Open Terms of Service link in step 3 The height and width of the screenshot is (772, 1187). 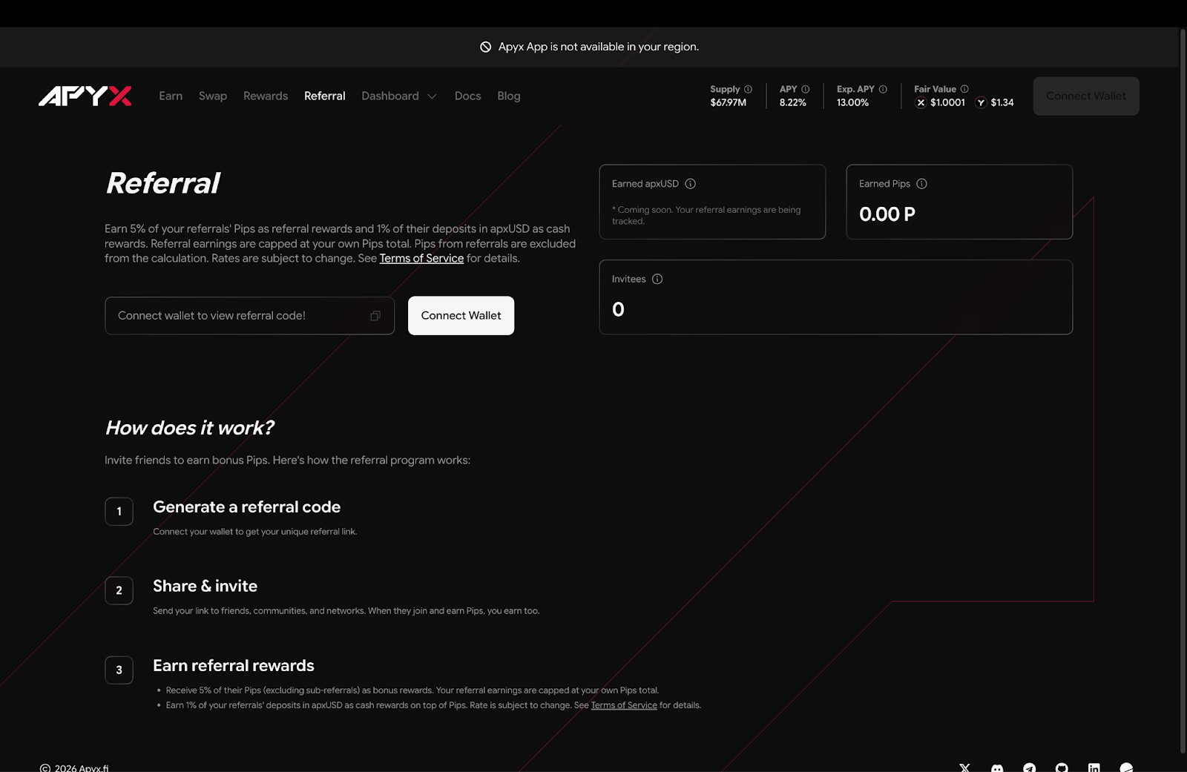[624, 705]
